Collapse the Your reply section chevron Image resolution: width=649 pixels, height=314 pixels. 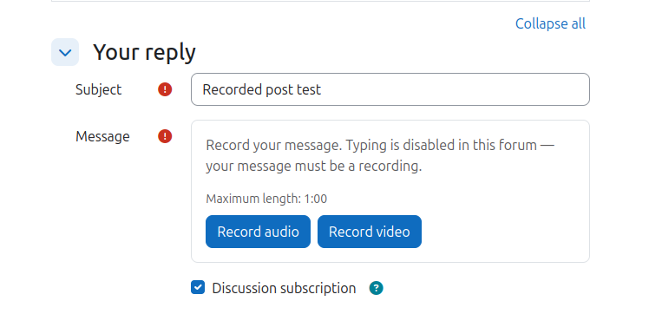[65, 52]
